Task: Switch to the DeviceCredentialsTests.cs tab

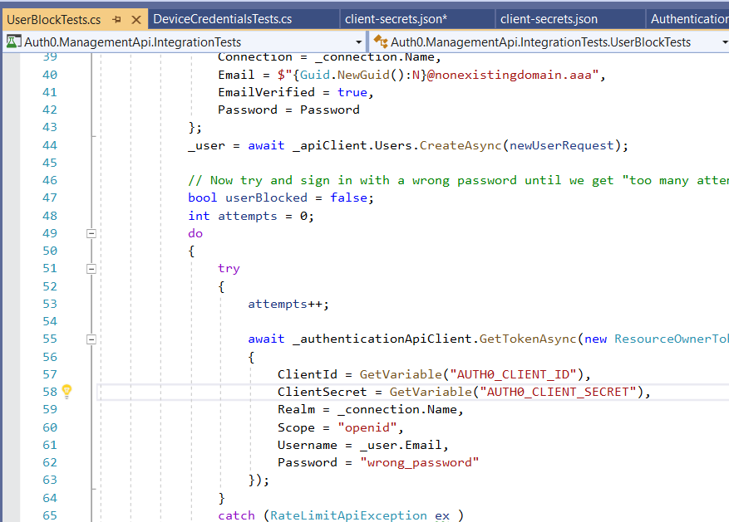Action: 223,19
